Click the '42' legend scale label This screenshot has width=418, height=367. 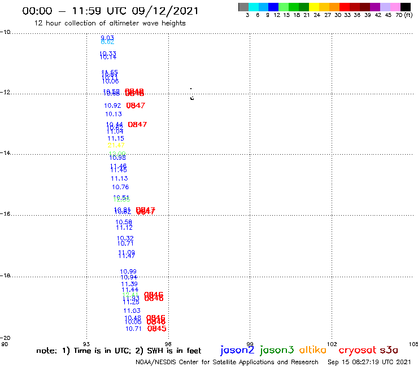click(378, 15)
